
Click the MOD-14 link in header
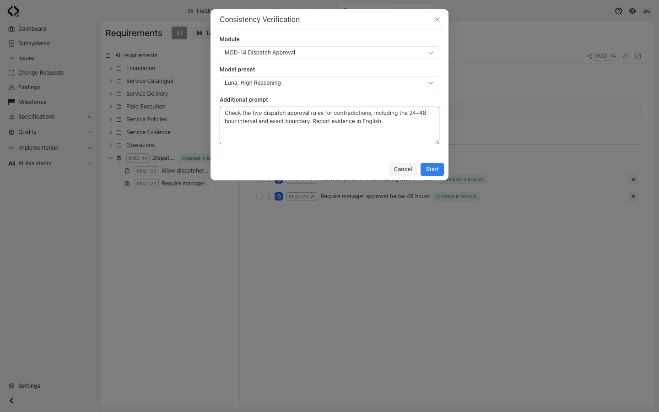[605, 56]
